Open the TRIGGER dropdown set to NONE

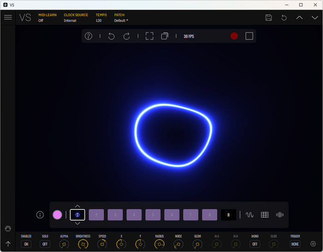coord(295,244)
